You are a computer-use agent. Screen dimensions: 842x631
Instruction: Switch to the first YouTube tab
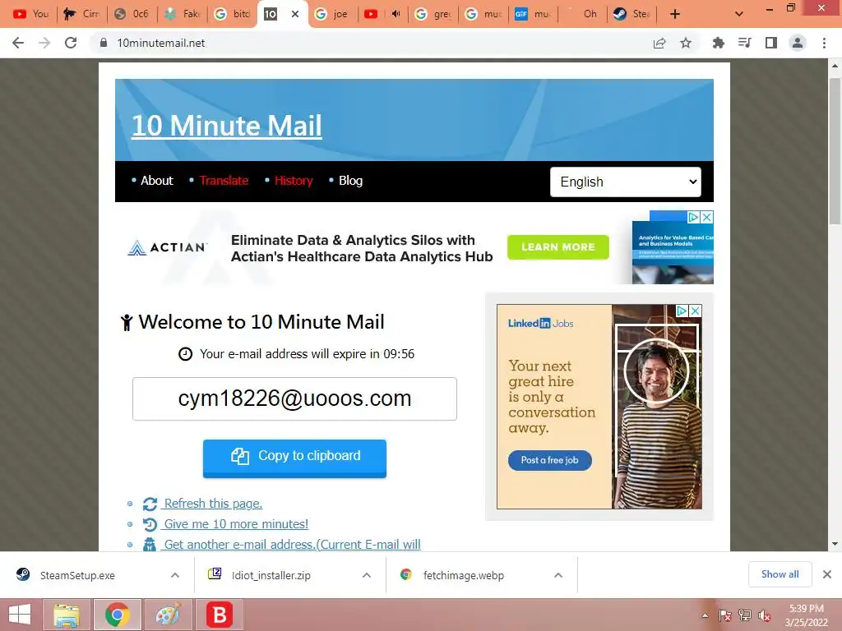[30, 14]
